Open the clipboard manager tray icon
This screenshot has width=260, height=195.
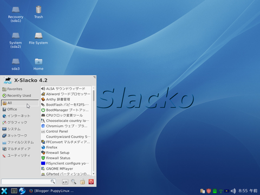pyautogui.click(x=203, y=191)
